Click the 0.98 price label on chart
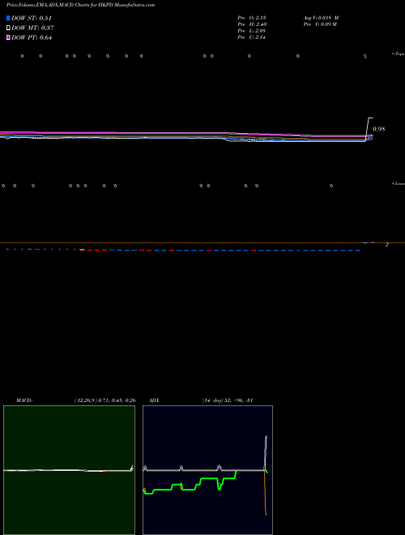405x535 pixels. click(x=379, y=129)
